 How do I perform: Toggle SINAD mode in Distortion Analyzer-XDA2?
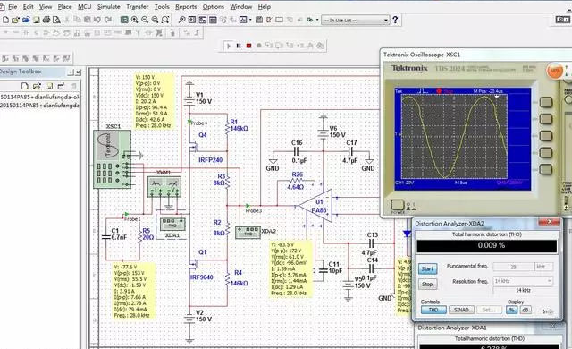coord(461,310)
